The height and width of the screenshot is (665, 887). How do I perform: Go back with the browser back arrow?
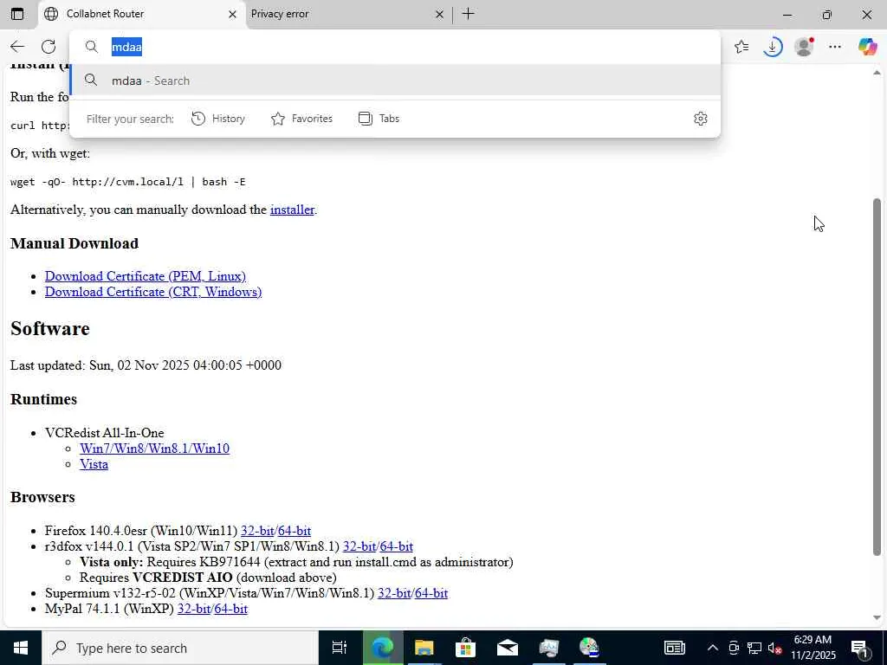click(x=17, y=47)
